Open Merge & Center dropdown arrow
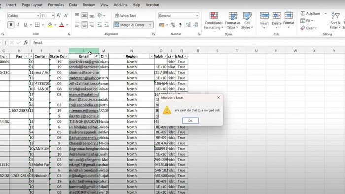This screenshot has width=345, height=194. pos(150,25)
